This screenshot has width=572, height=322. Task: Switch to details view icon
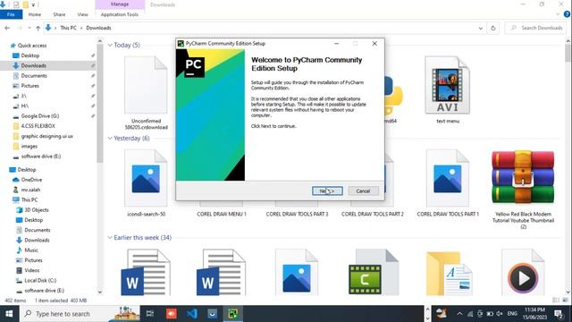click(556, 301)
